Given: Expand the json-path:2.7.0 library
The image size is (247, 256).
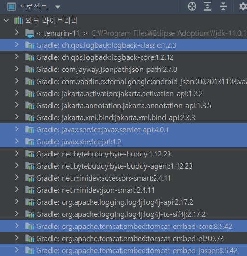Looking at the screenshot, I should (x=17, y=69).
